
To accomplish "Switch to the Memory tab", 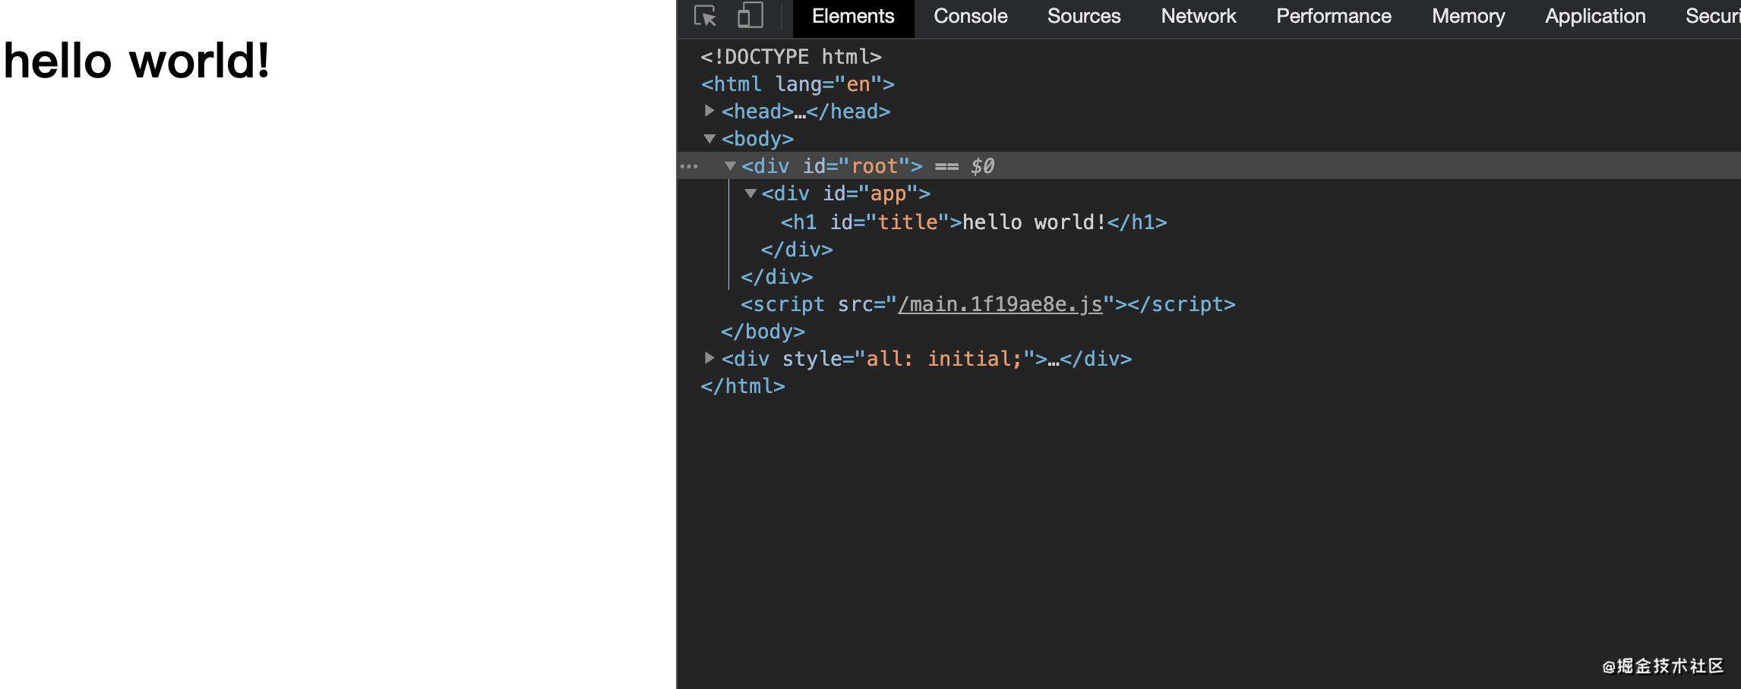I will tap(1468, 17).
